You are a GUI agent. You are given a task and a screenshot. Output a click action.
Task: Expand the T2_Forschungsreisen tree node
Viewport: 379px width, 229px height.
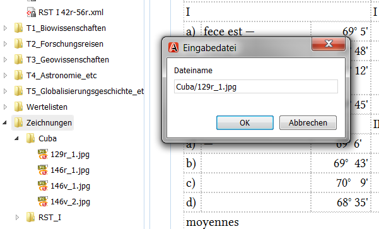click(5, 44)
